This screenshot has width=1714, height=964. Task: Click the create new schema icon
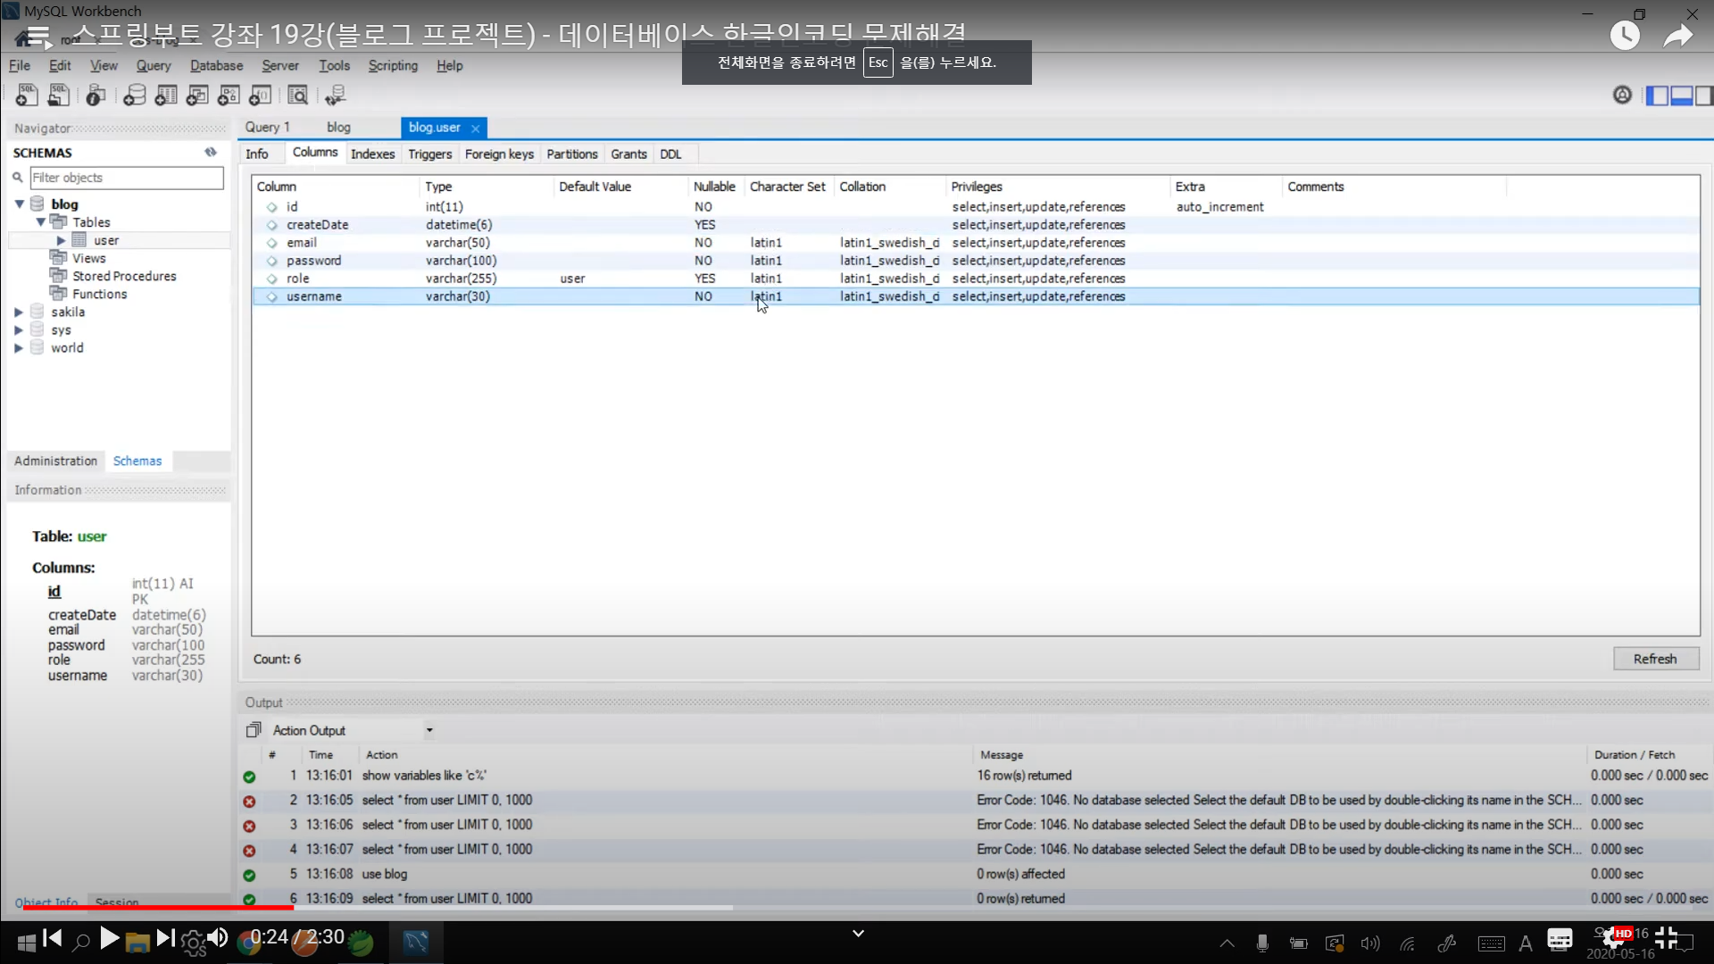tap(135, 95)
